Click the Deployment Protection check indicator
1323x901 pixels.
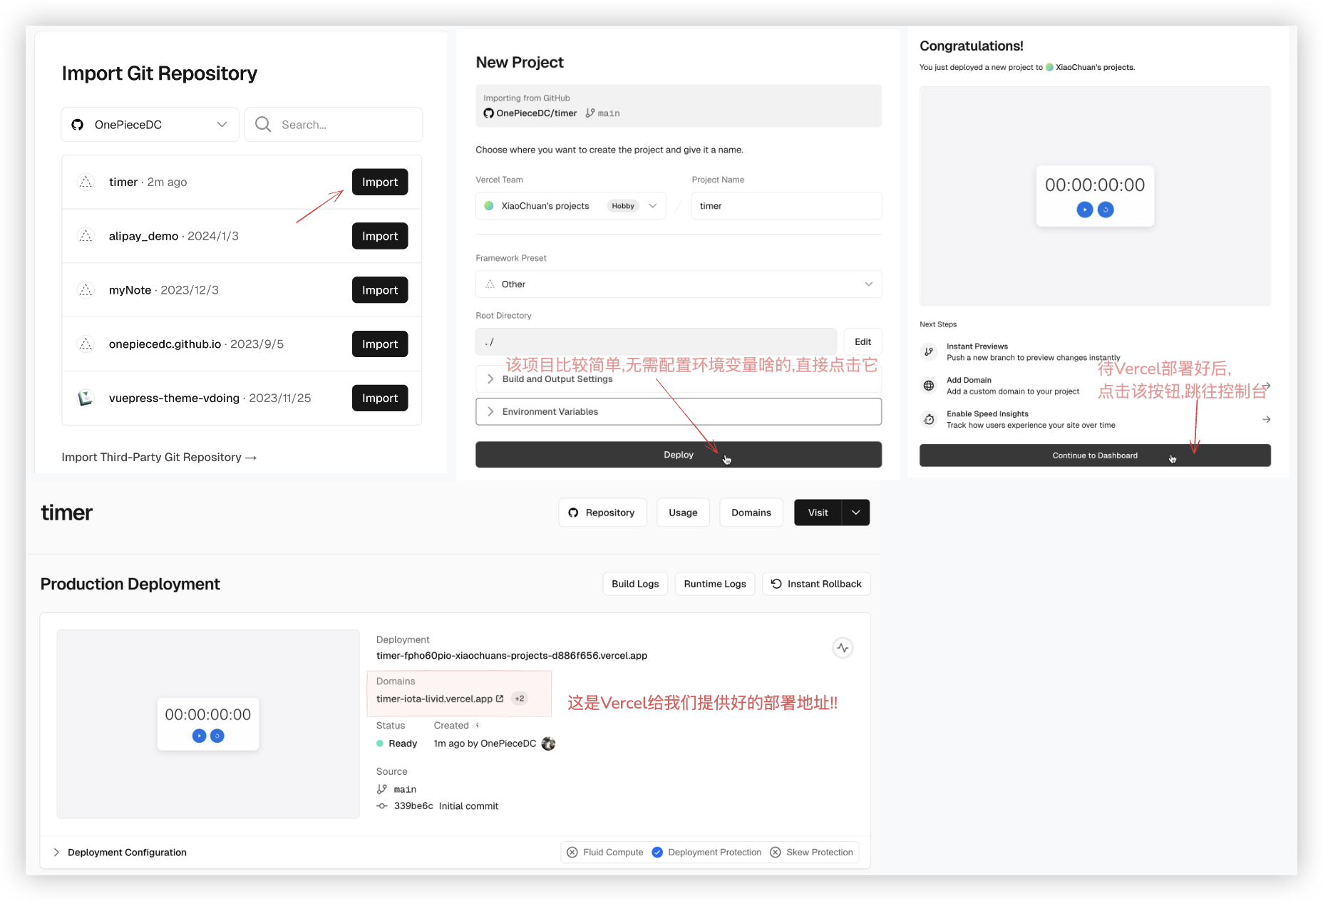[x=657, y=853]
